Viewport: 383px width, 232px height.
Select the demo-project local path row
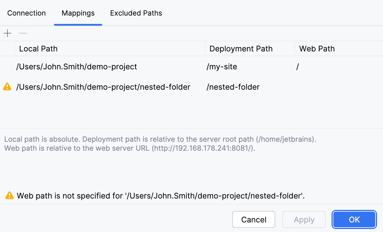(x=77, y=67)
